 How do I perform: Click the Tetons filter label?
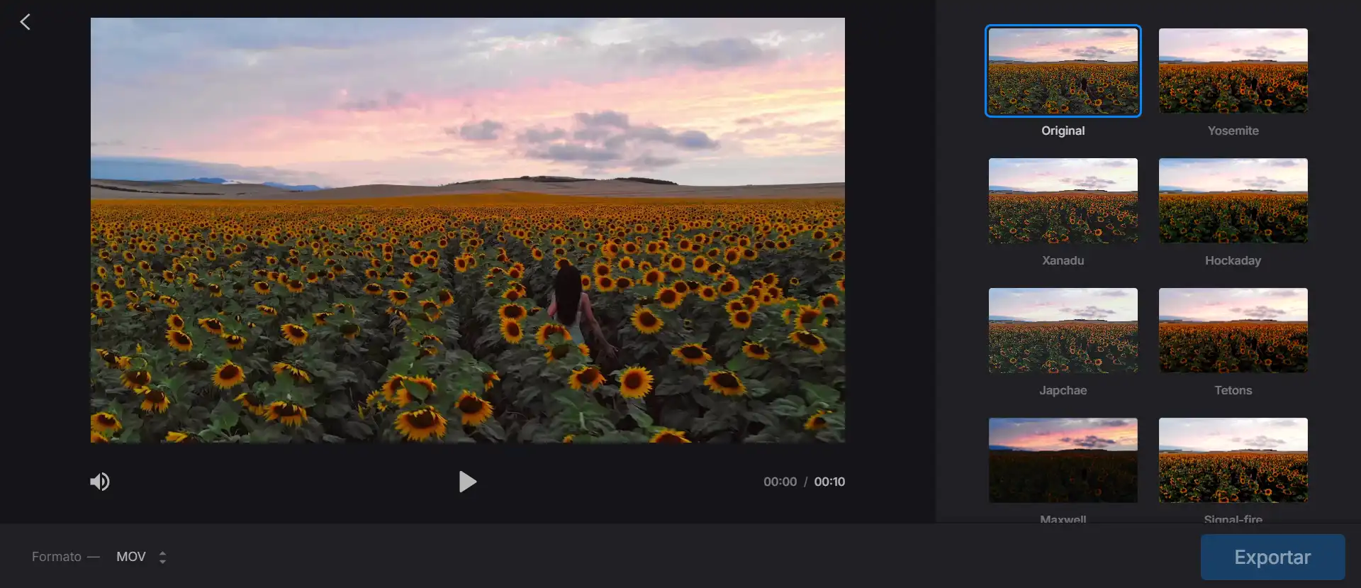[1233, 390]
